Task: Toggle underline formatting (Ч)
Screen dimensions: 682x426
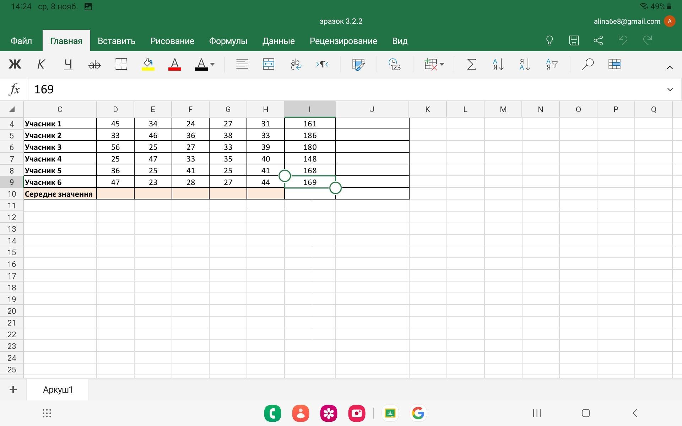Action: tap(68, 64)
